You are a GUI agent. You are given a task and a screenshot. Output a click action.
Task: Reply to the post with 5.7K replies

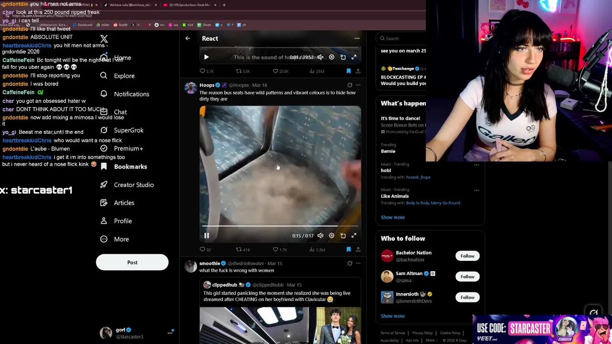pyautogui.click(x=207, y=71)
